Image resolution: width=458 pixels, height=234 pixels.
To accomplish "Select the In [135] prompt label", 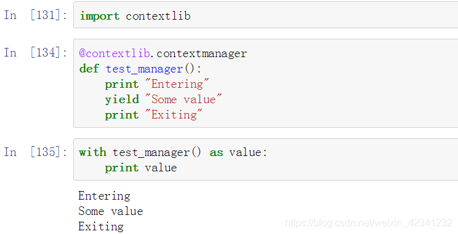I will tap(36, 152).
